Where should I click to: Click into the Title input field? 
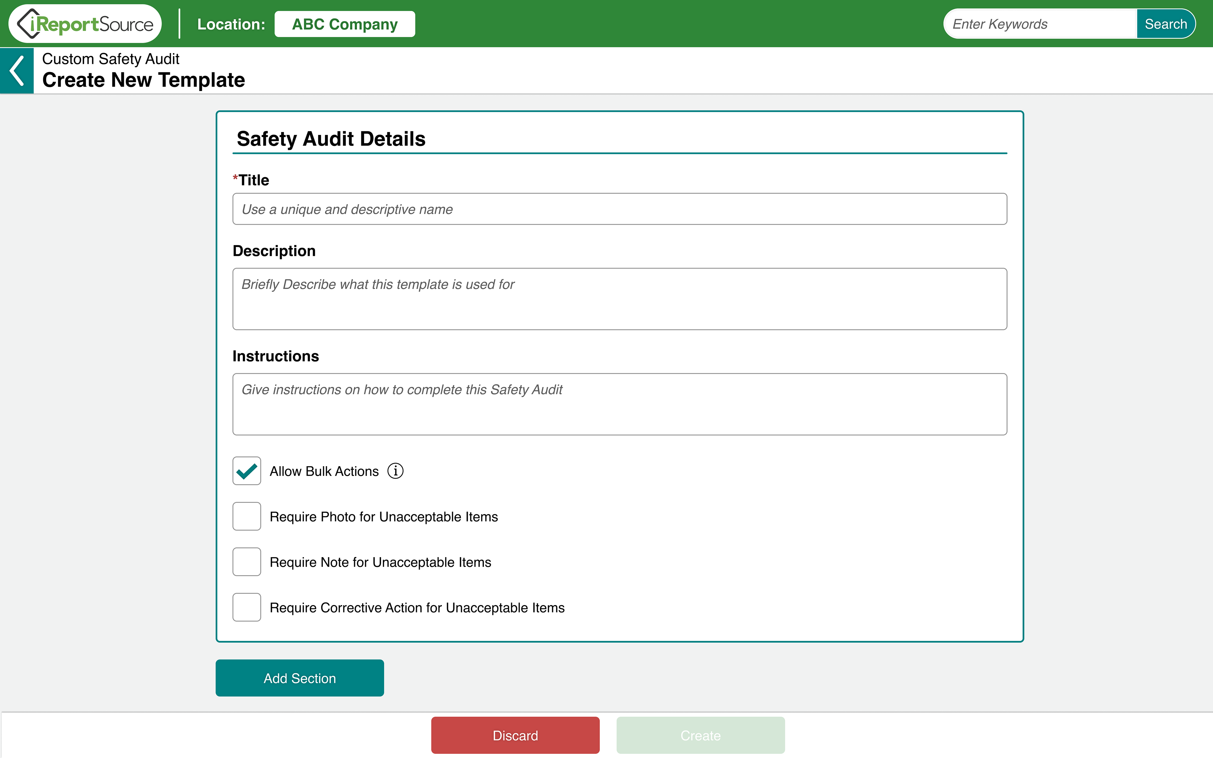[x=619, y=209]
